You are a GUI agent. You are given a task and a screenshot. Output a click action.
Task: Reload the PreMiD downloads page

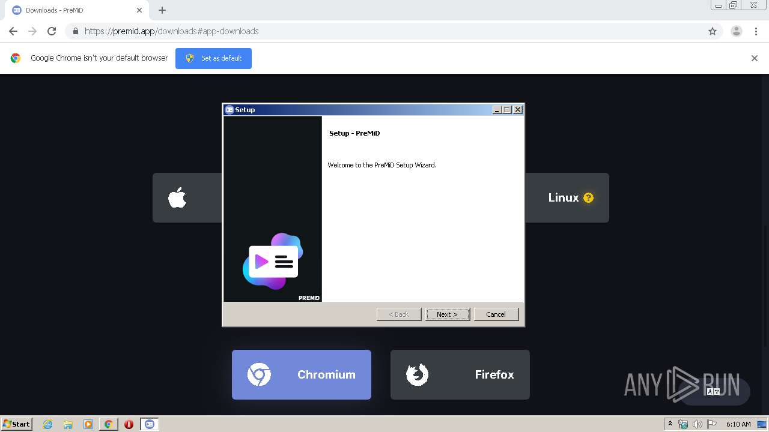[52, 31]
